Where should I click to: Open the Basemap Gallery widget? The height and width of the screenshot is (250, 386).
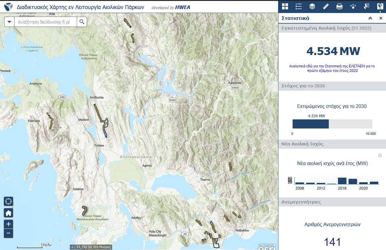(285, 6)
